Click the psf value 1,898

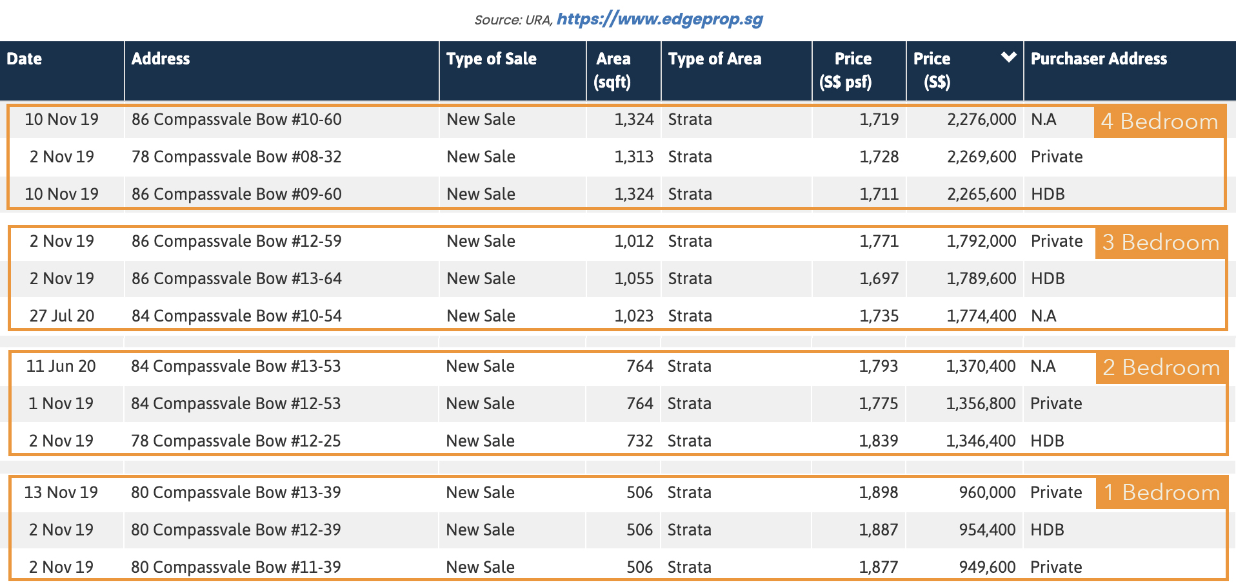(x=878, y=492)
